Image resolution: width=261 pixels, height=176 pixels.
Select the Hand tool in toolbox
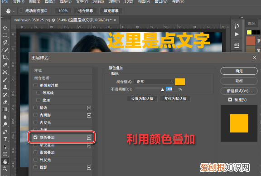click(x=5, y=161)
